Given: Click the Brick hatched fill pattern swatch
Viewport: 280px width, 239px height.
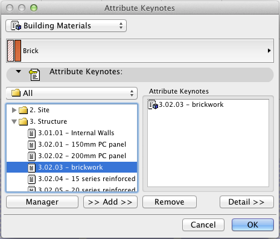Looking at the screenshot, I should click(x=10, y=51).
